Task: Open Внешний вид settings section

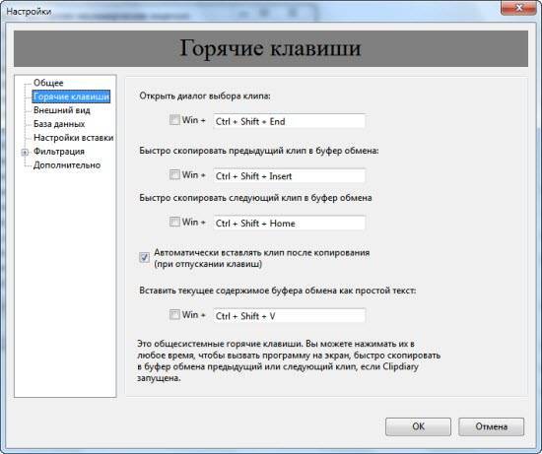Action: [61, 110]
